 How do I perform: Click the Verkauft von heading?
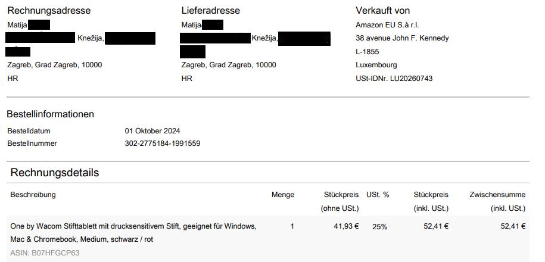click(382, 11)
